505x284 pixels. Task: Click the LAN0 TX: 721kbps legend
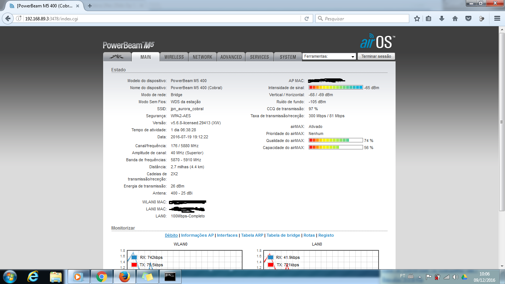pos(284,265)
